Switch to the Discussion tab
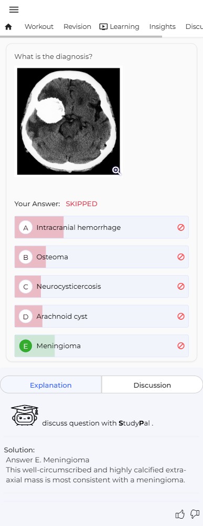The width and height of the screenshot is (203, 526). coord(152,385)
